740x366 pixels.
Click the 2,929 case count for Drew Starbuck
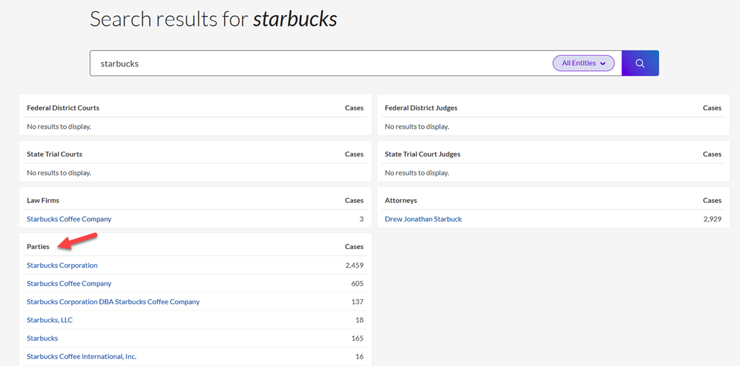click(x=712, y=219)
